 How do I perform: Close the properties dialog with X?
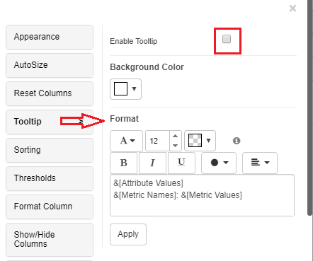point(292,8)
